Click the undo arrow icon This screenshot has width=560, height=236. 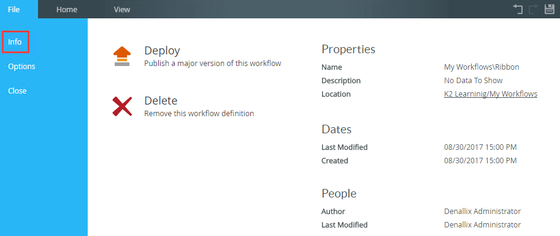click(x=518, y=9)
